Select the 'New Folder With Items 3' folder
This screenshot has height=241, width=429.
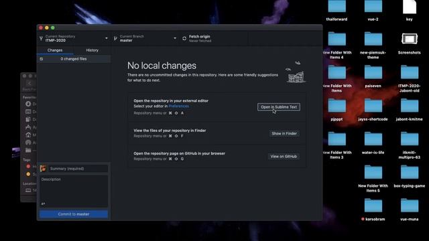click(x=336, y=145)
